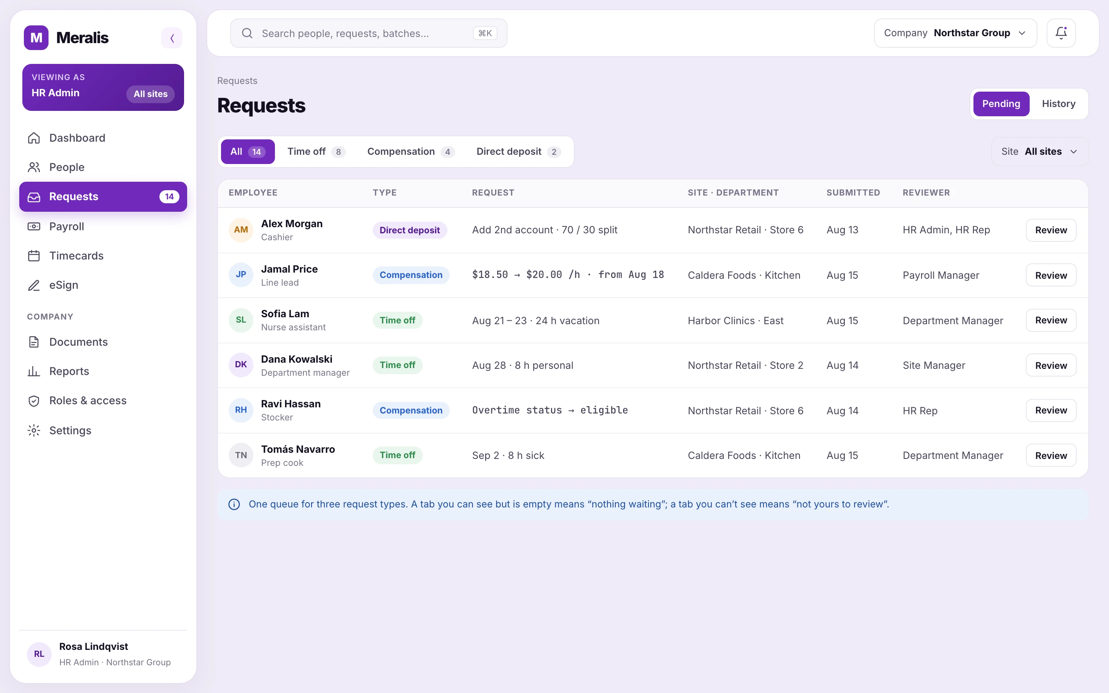Screen dimensions: 1109x693
Task: Click the Rosa Lindqvist profile name
Action: click(x=94, y=646)
